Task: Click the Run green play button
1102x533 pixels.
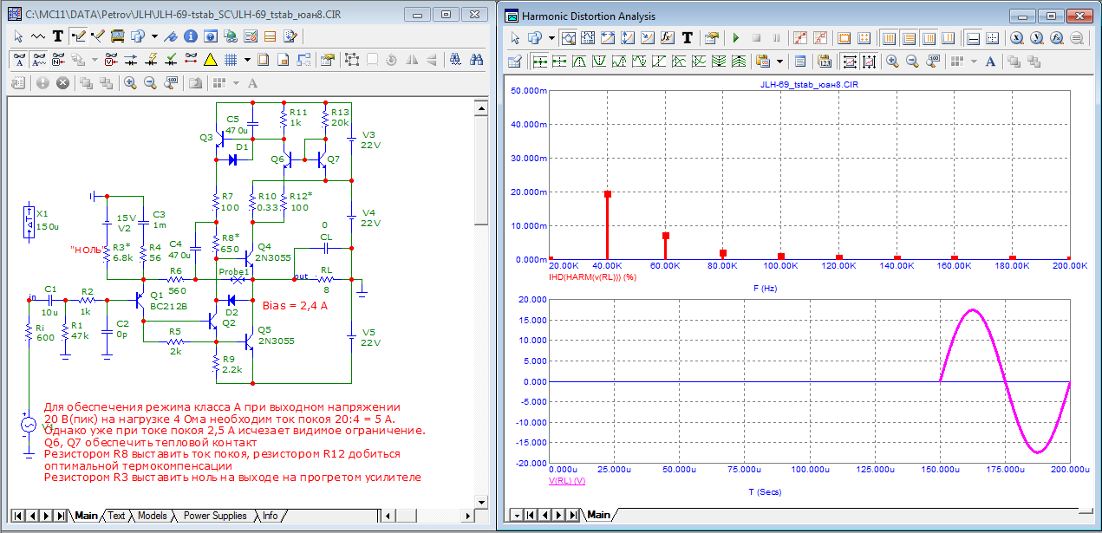Action: [x=736, y=38]
